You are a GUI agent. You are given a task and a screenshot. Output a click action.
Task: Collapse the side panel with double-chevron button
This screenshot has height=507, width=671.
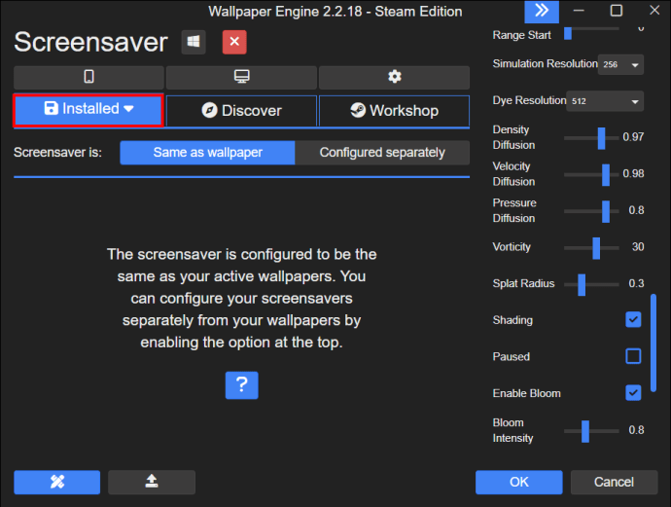pos(542,11)
